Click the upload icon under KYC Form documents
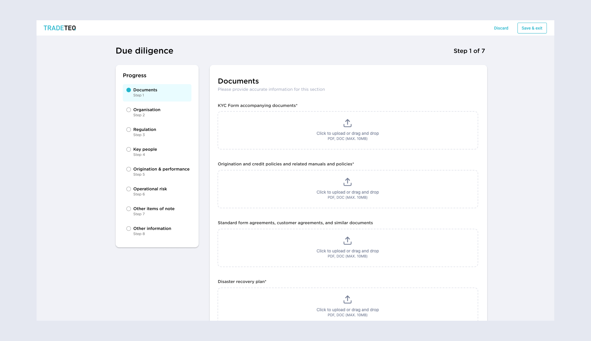Viewport: 591px width, 341px height. (x=347, y=123)
